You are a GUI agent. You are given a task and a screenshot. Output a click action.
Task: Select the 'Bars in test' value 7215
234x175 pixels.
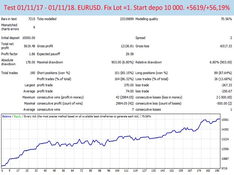pyautogui.click(x=32, y=19)
